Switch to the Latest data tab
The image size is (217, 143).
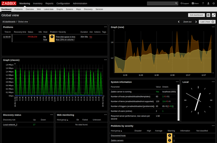coord(49,9)
